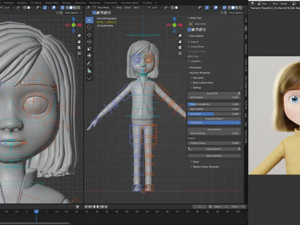
Task: Enable the X-Axis Mirror checkbox
Action: point(189,47)
